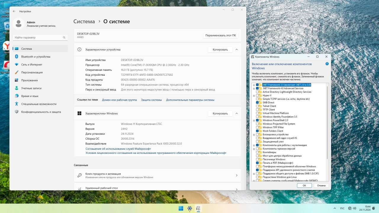Check the TFTP Client checkbox
379x213 pixels.
coord(257,110)
